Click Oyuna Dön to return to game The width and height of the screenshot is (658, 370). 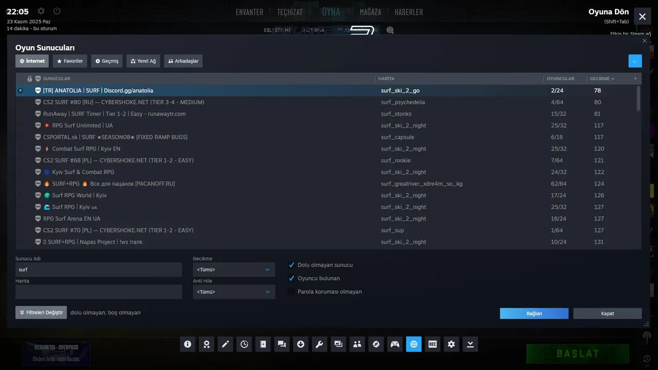(x=609, y=12)
